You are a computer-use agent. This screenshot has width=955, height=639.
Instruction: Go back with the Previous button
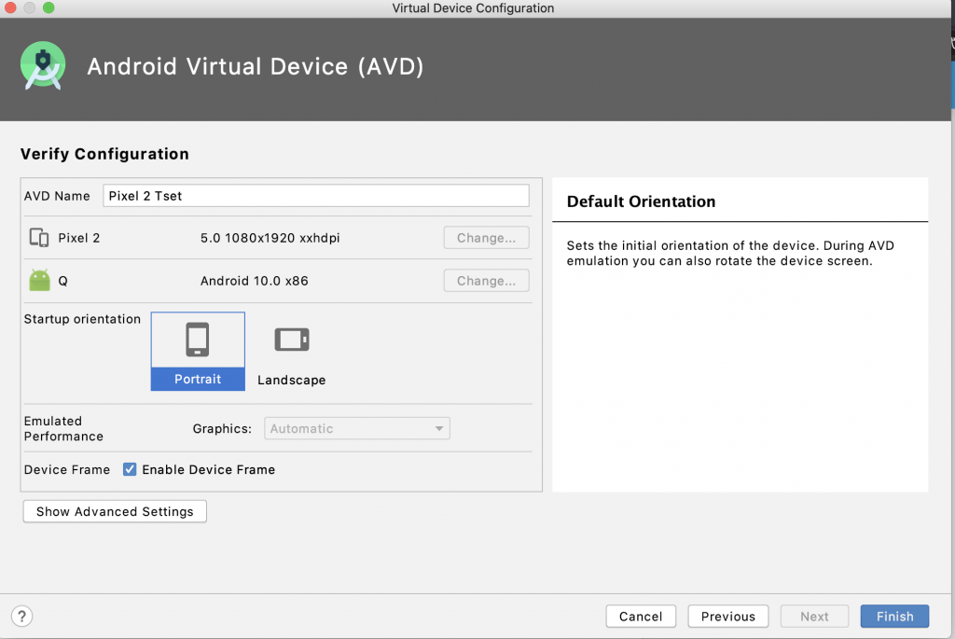727,616
